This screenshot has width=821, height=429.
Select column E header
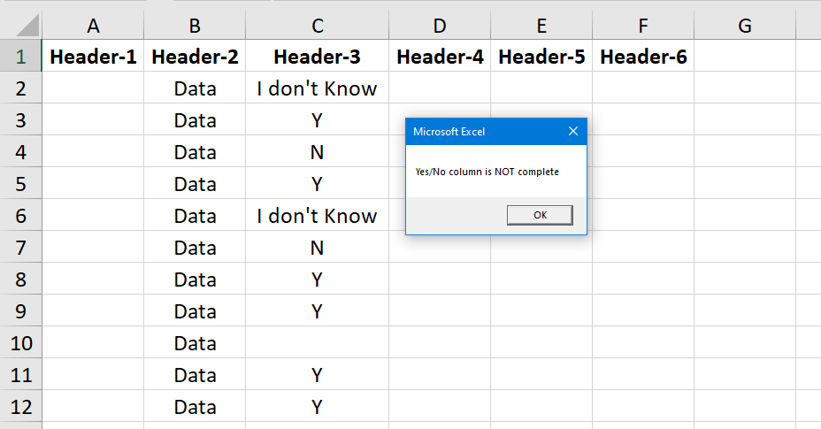pyautogui.click(x=541, y=25)
